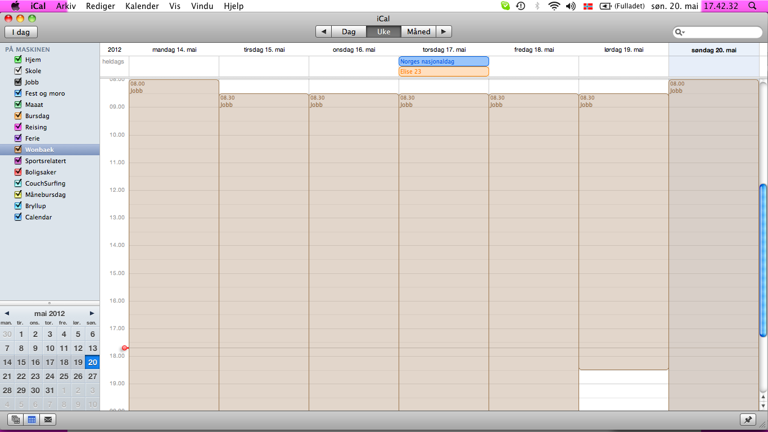
Task: Open Spotlight search magnifier
Action: point(752,6)
